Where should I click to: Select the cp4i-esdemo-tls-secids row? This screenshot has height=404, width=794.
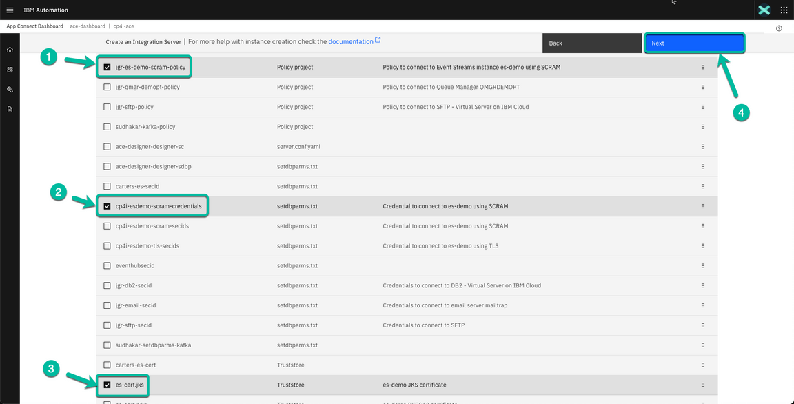coord(107,245)
